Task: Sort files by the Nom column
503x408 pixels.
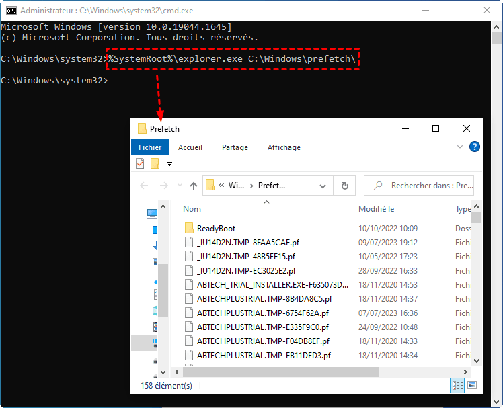Action: coord(192,209)
